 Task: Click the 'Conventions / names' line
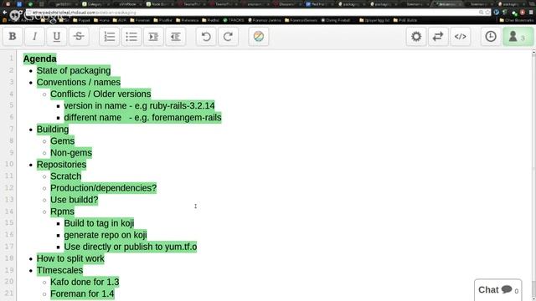(79, 82)
